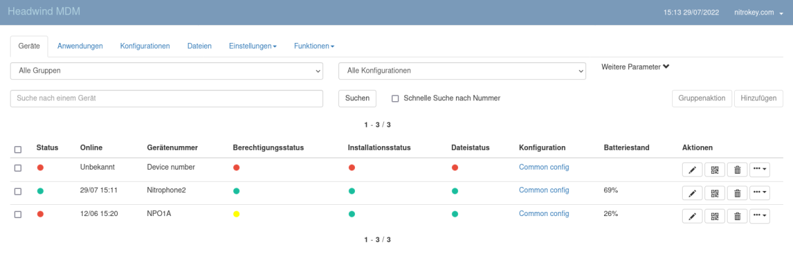Screen dimensions: 793x261
Task: Toggle the select-all checkbox in table header
Action: point(18,149)
